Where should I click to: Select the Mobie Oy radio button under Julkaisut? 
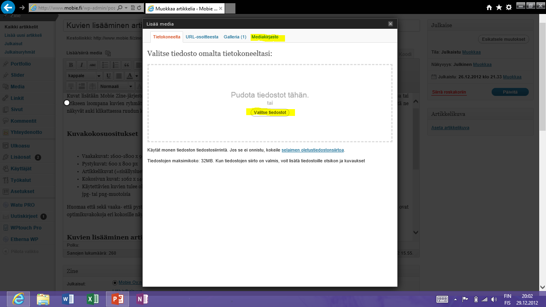[115, 283]
